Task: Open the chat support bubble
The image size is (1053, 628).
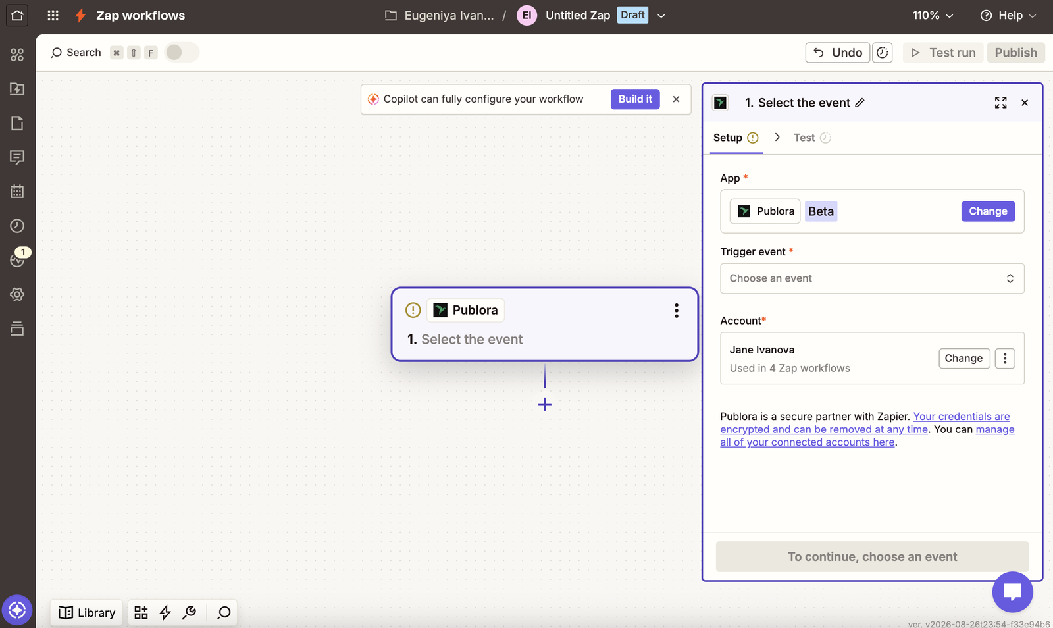Action: tap(1012, 592)
